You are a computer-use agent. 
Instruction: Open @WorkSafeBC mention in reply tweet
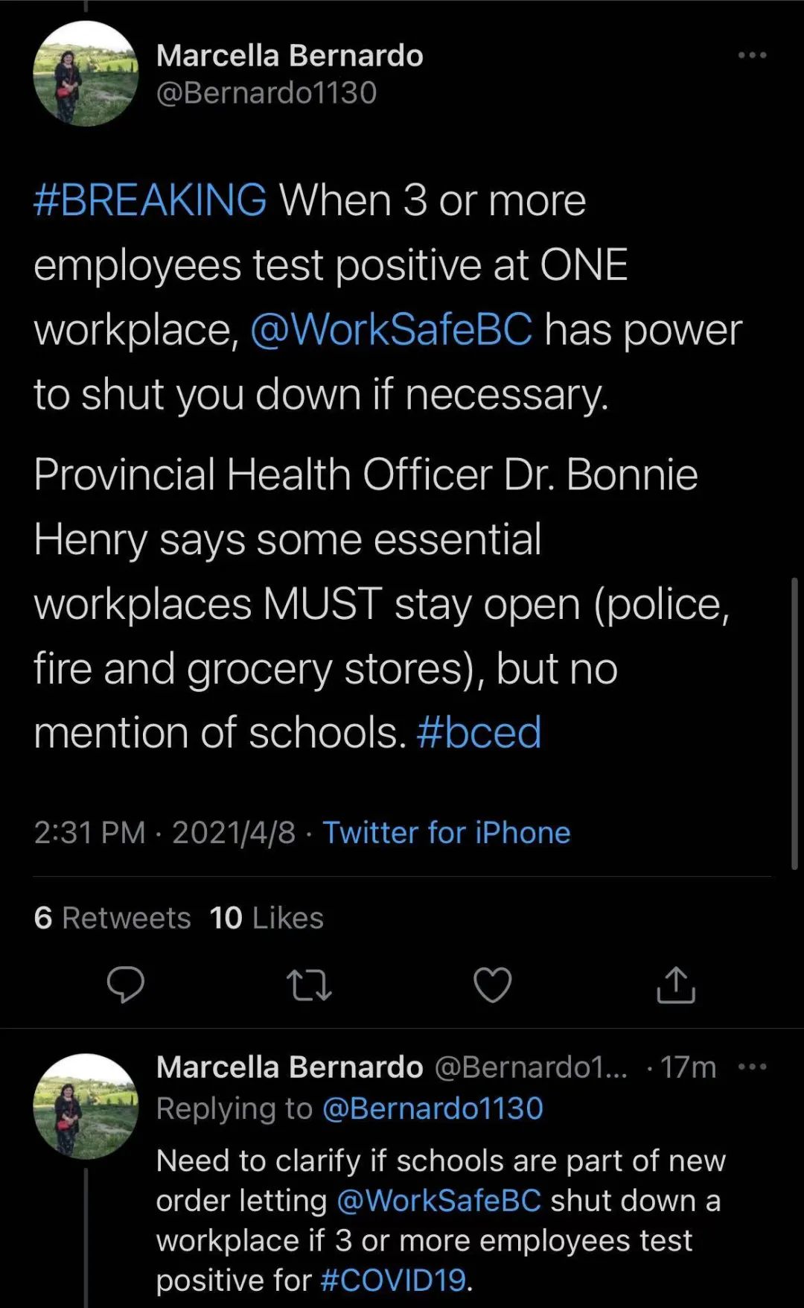(x=438, y=1200)
